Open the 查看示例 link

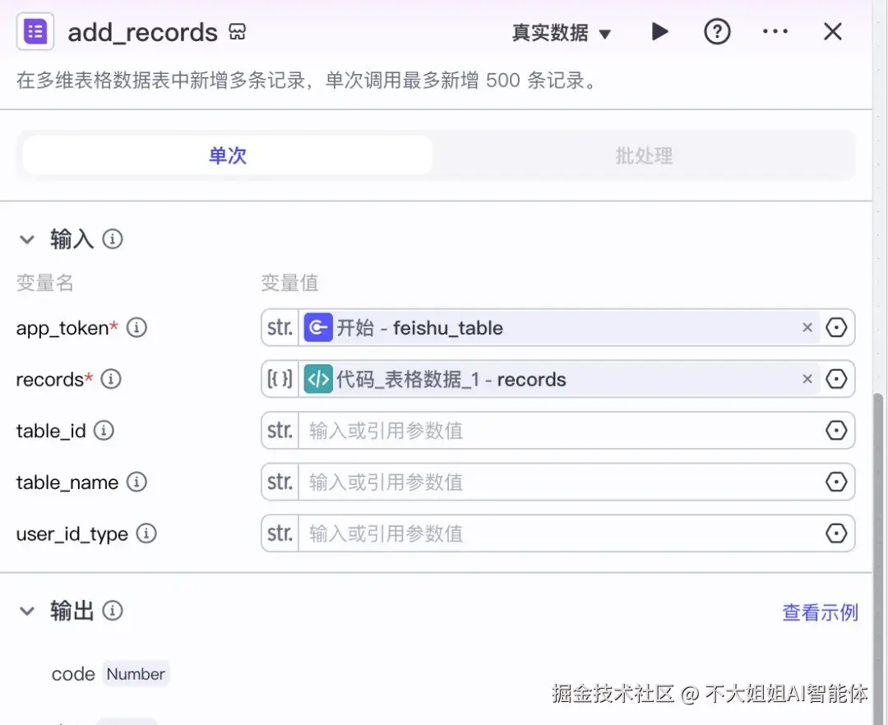820,611
